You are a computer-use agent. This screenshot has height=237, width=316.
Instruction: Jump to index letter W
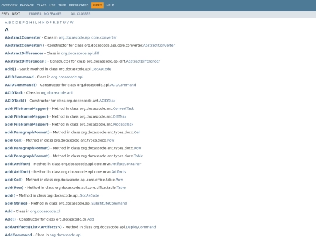(72, 22)
